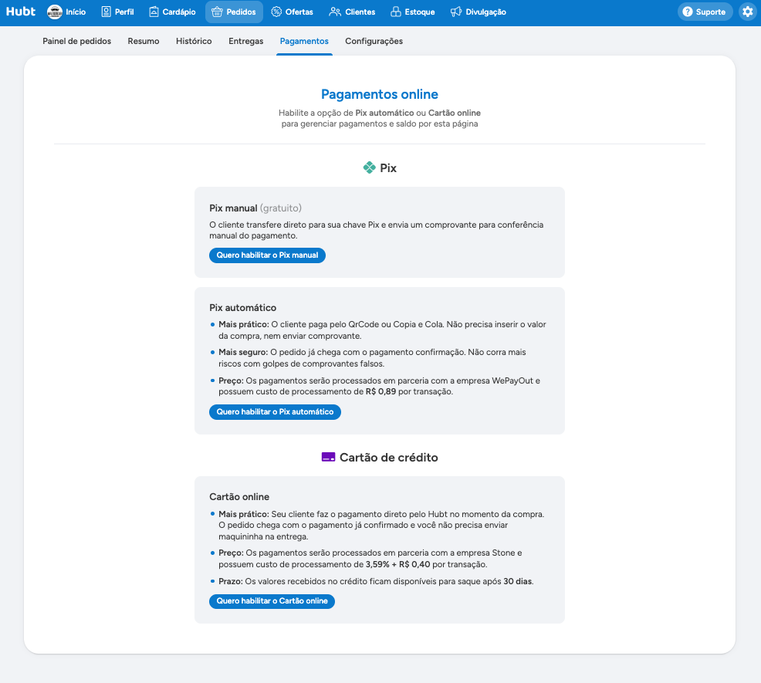Open the Início store avatar icon
The image size is (761, 683).
[54, 12]
